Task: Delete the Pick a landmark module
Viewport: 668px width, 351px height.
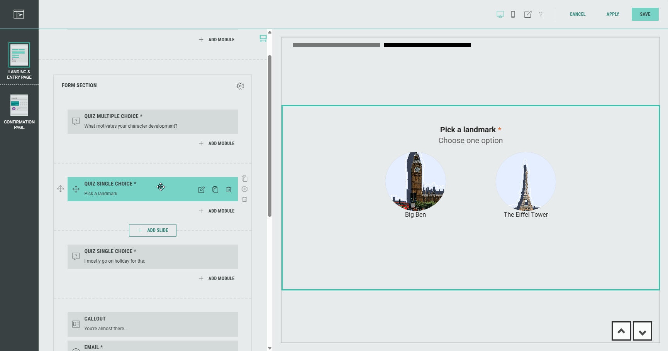Action: coord(229,189)
